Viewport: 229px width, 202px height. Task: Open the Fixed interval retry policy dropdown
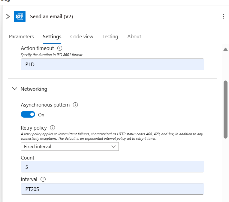[x=70, y=146]
